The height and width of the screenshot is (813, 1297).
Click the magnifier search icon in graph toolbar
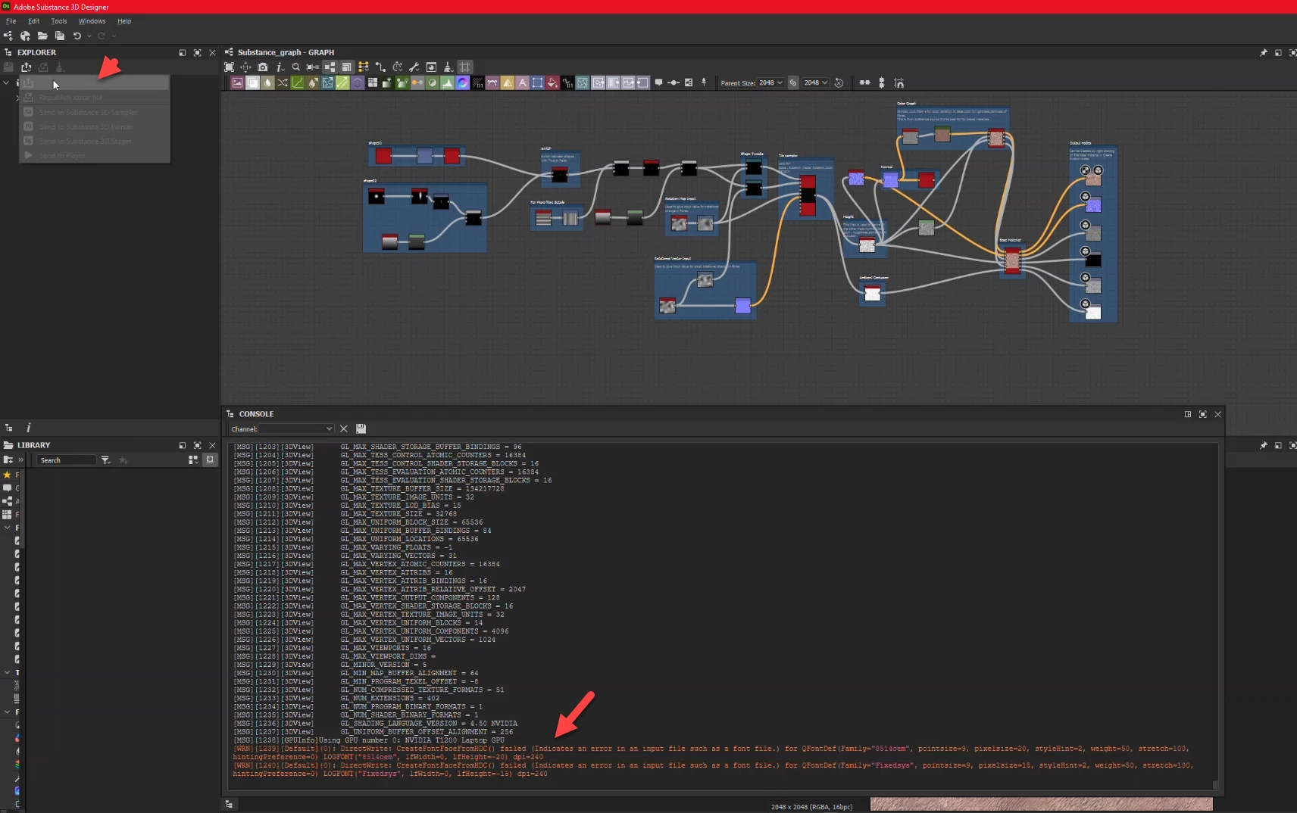(296, 67)
